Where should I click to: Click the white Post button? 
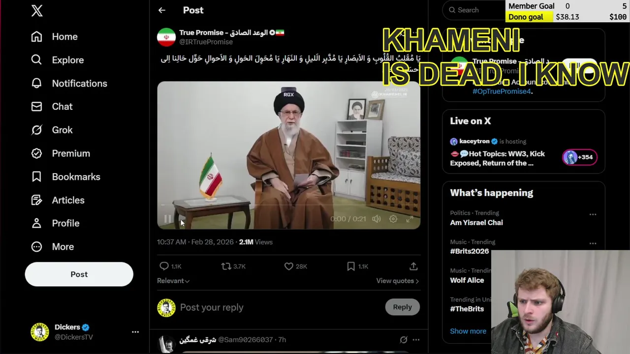coord(79,274)
